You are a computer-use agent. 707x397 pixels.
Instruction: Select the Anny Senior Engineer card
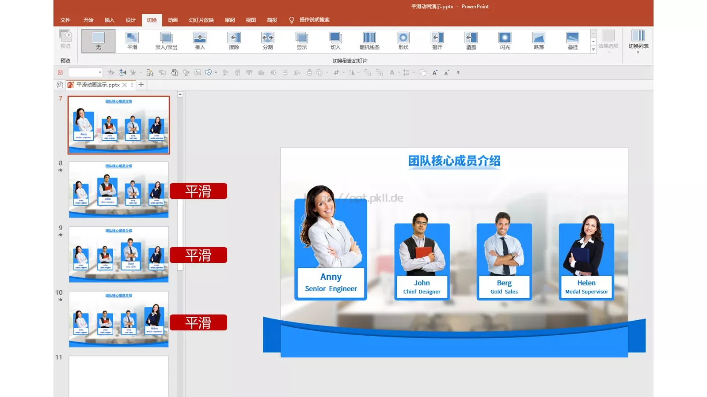click(331, 243)
